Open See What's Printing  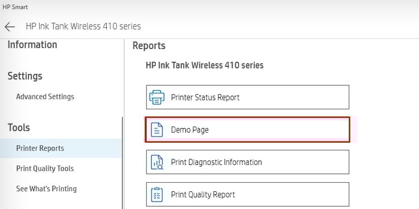46,189
